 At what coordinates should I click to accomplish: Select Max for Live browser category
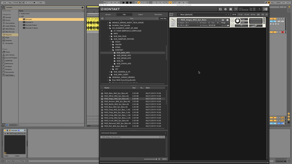coord(10,32)
